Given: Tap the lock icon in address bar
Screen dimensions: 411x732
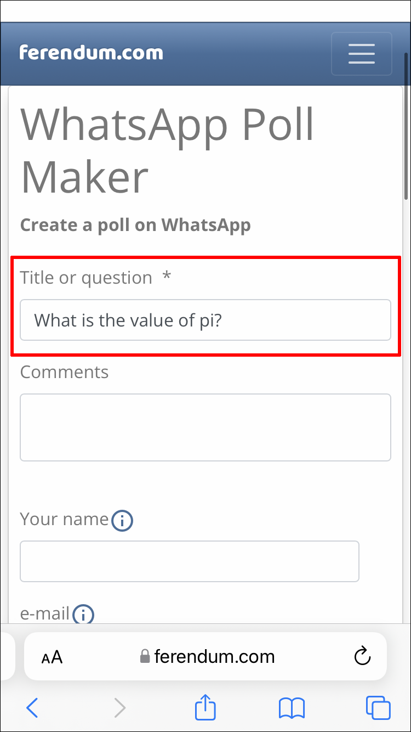Looking at the screenshot, I should point(145,657).
